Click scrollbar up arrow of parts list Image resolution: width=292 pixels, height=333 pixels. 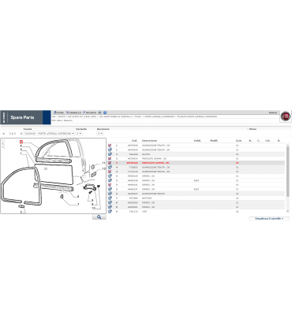pos(288,145)
